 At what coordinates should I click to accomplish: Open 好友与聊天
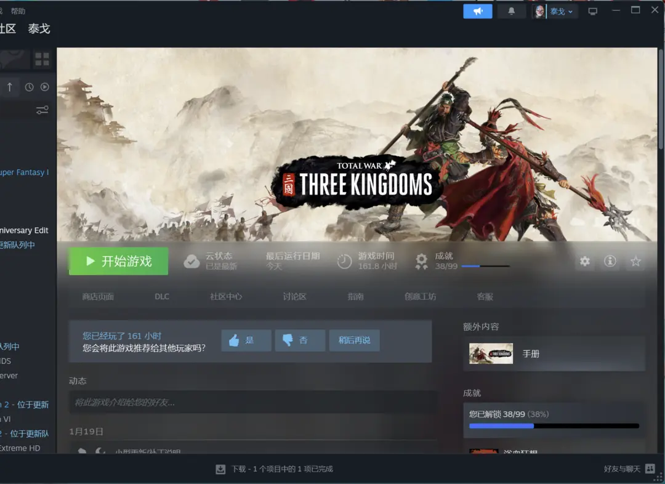[622, 469]
